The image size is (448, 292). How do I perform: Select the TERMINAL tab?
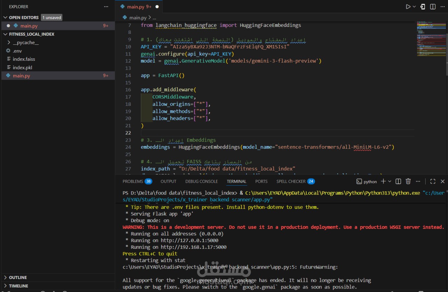tap(237, 181)
